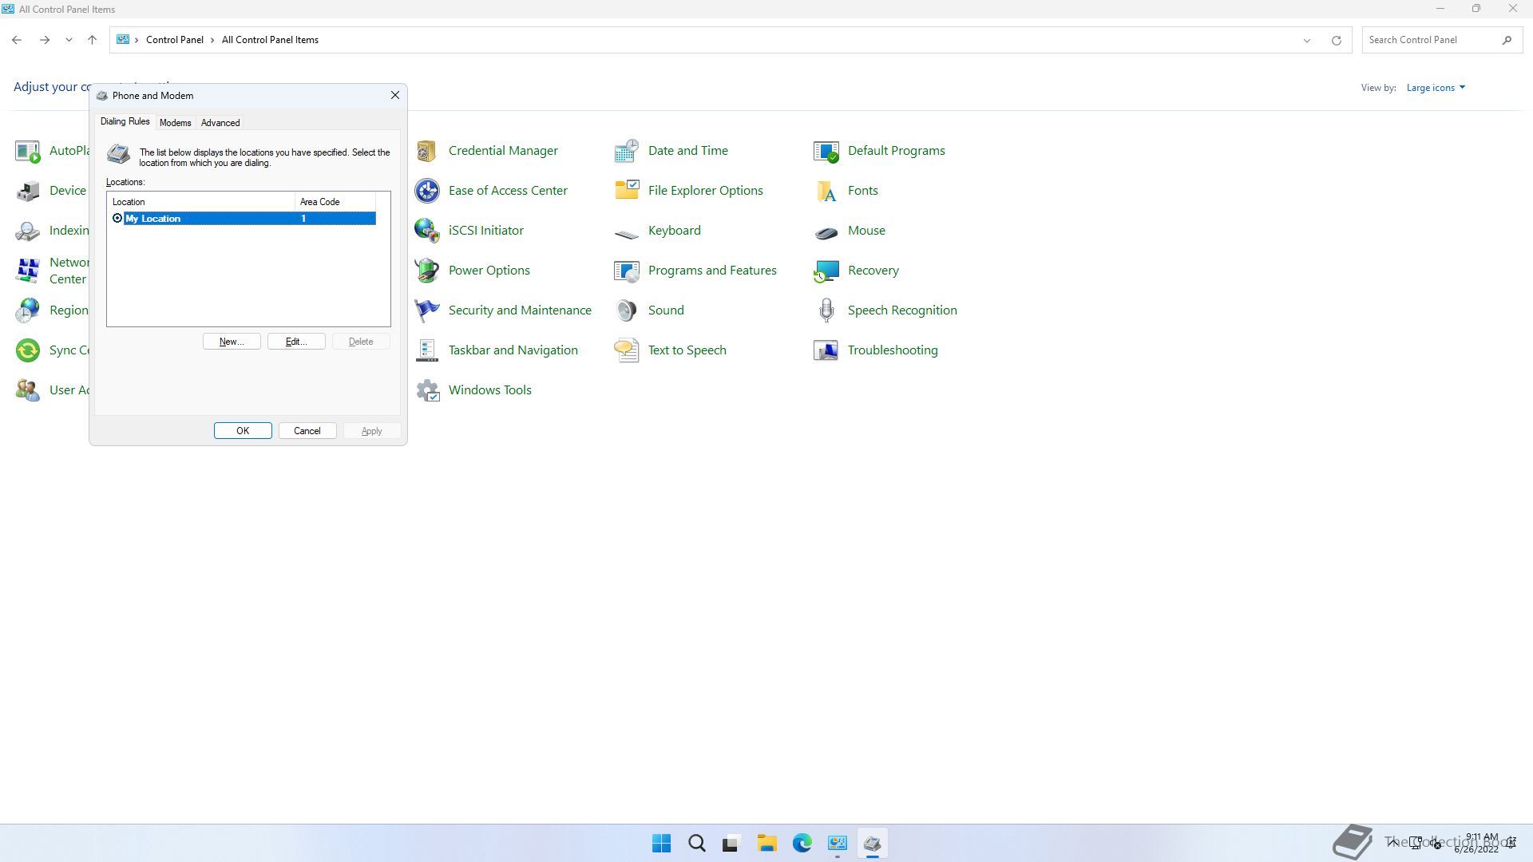Open the Fonts icon
Viewport: 1533px width, 862px height.
826,191
